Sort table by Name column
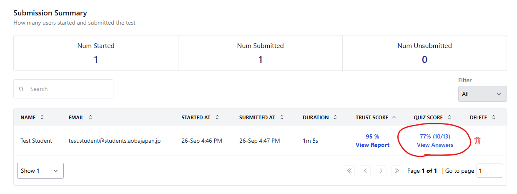517x194 pixels. [x=42, y=118]
